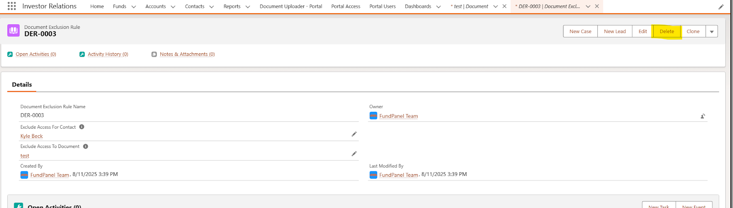Show info tooltip for Exclude Access For Contact
The height and width of the screenshot is (208, 733).
coord(82,127)
